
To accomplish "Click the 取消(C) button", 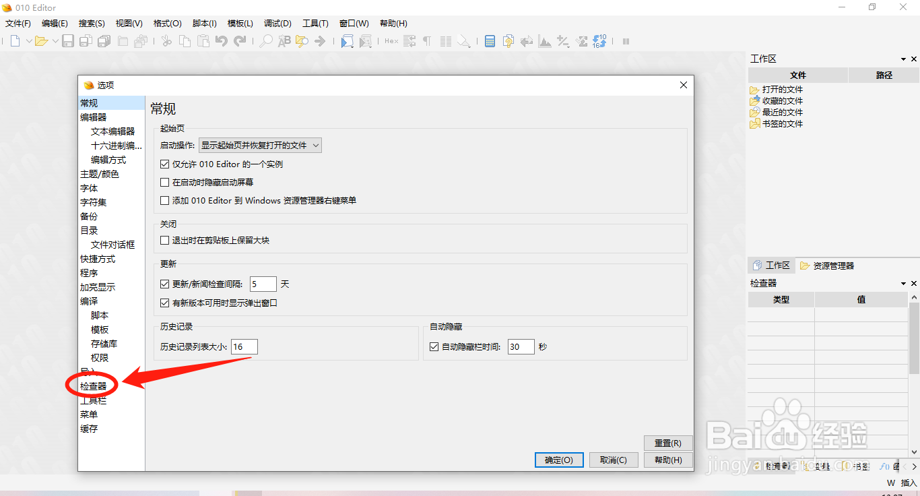I will click(x=613, y=460).
